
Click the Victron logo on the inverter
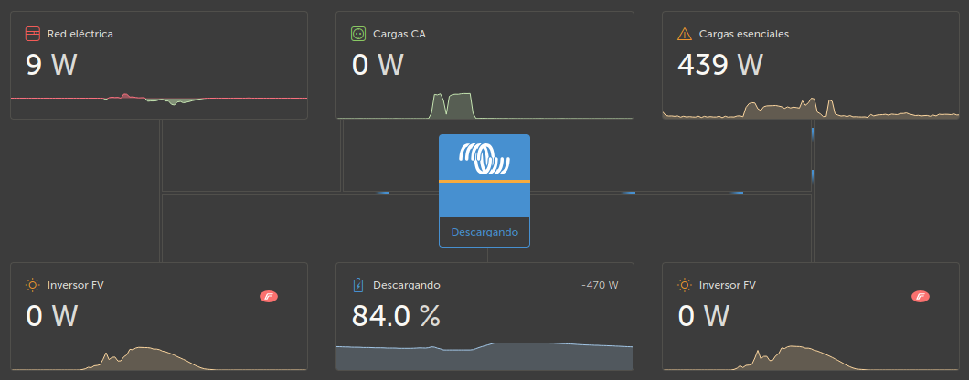484,158
